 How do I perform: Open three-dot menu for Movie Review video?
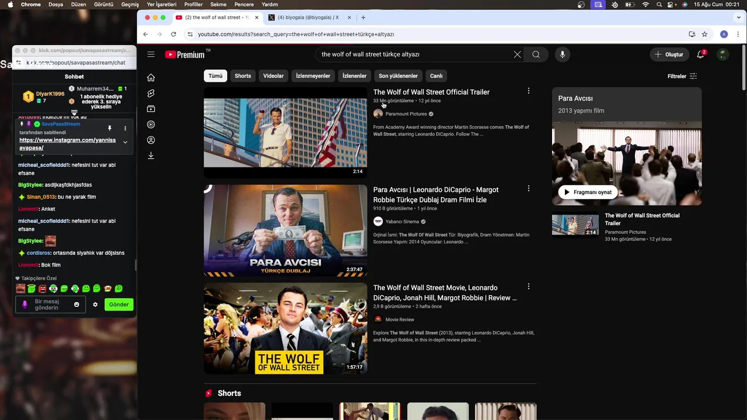[529, 286]
